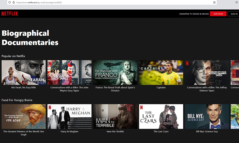Click the Harry & Meghan title link

click(x=69, y=131)
